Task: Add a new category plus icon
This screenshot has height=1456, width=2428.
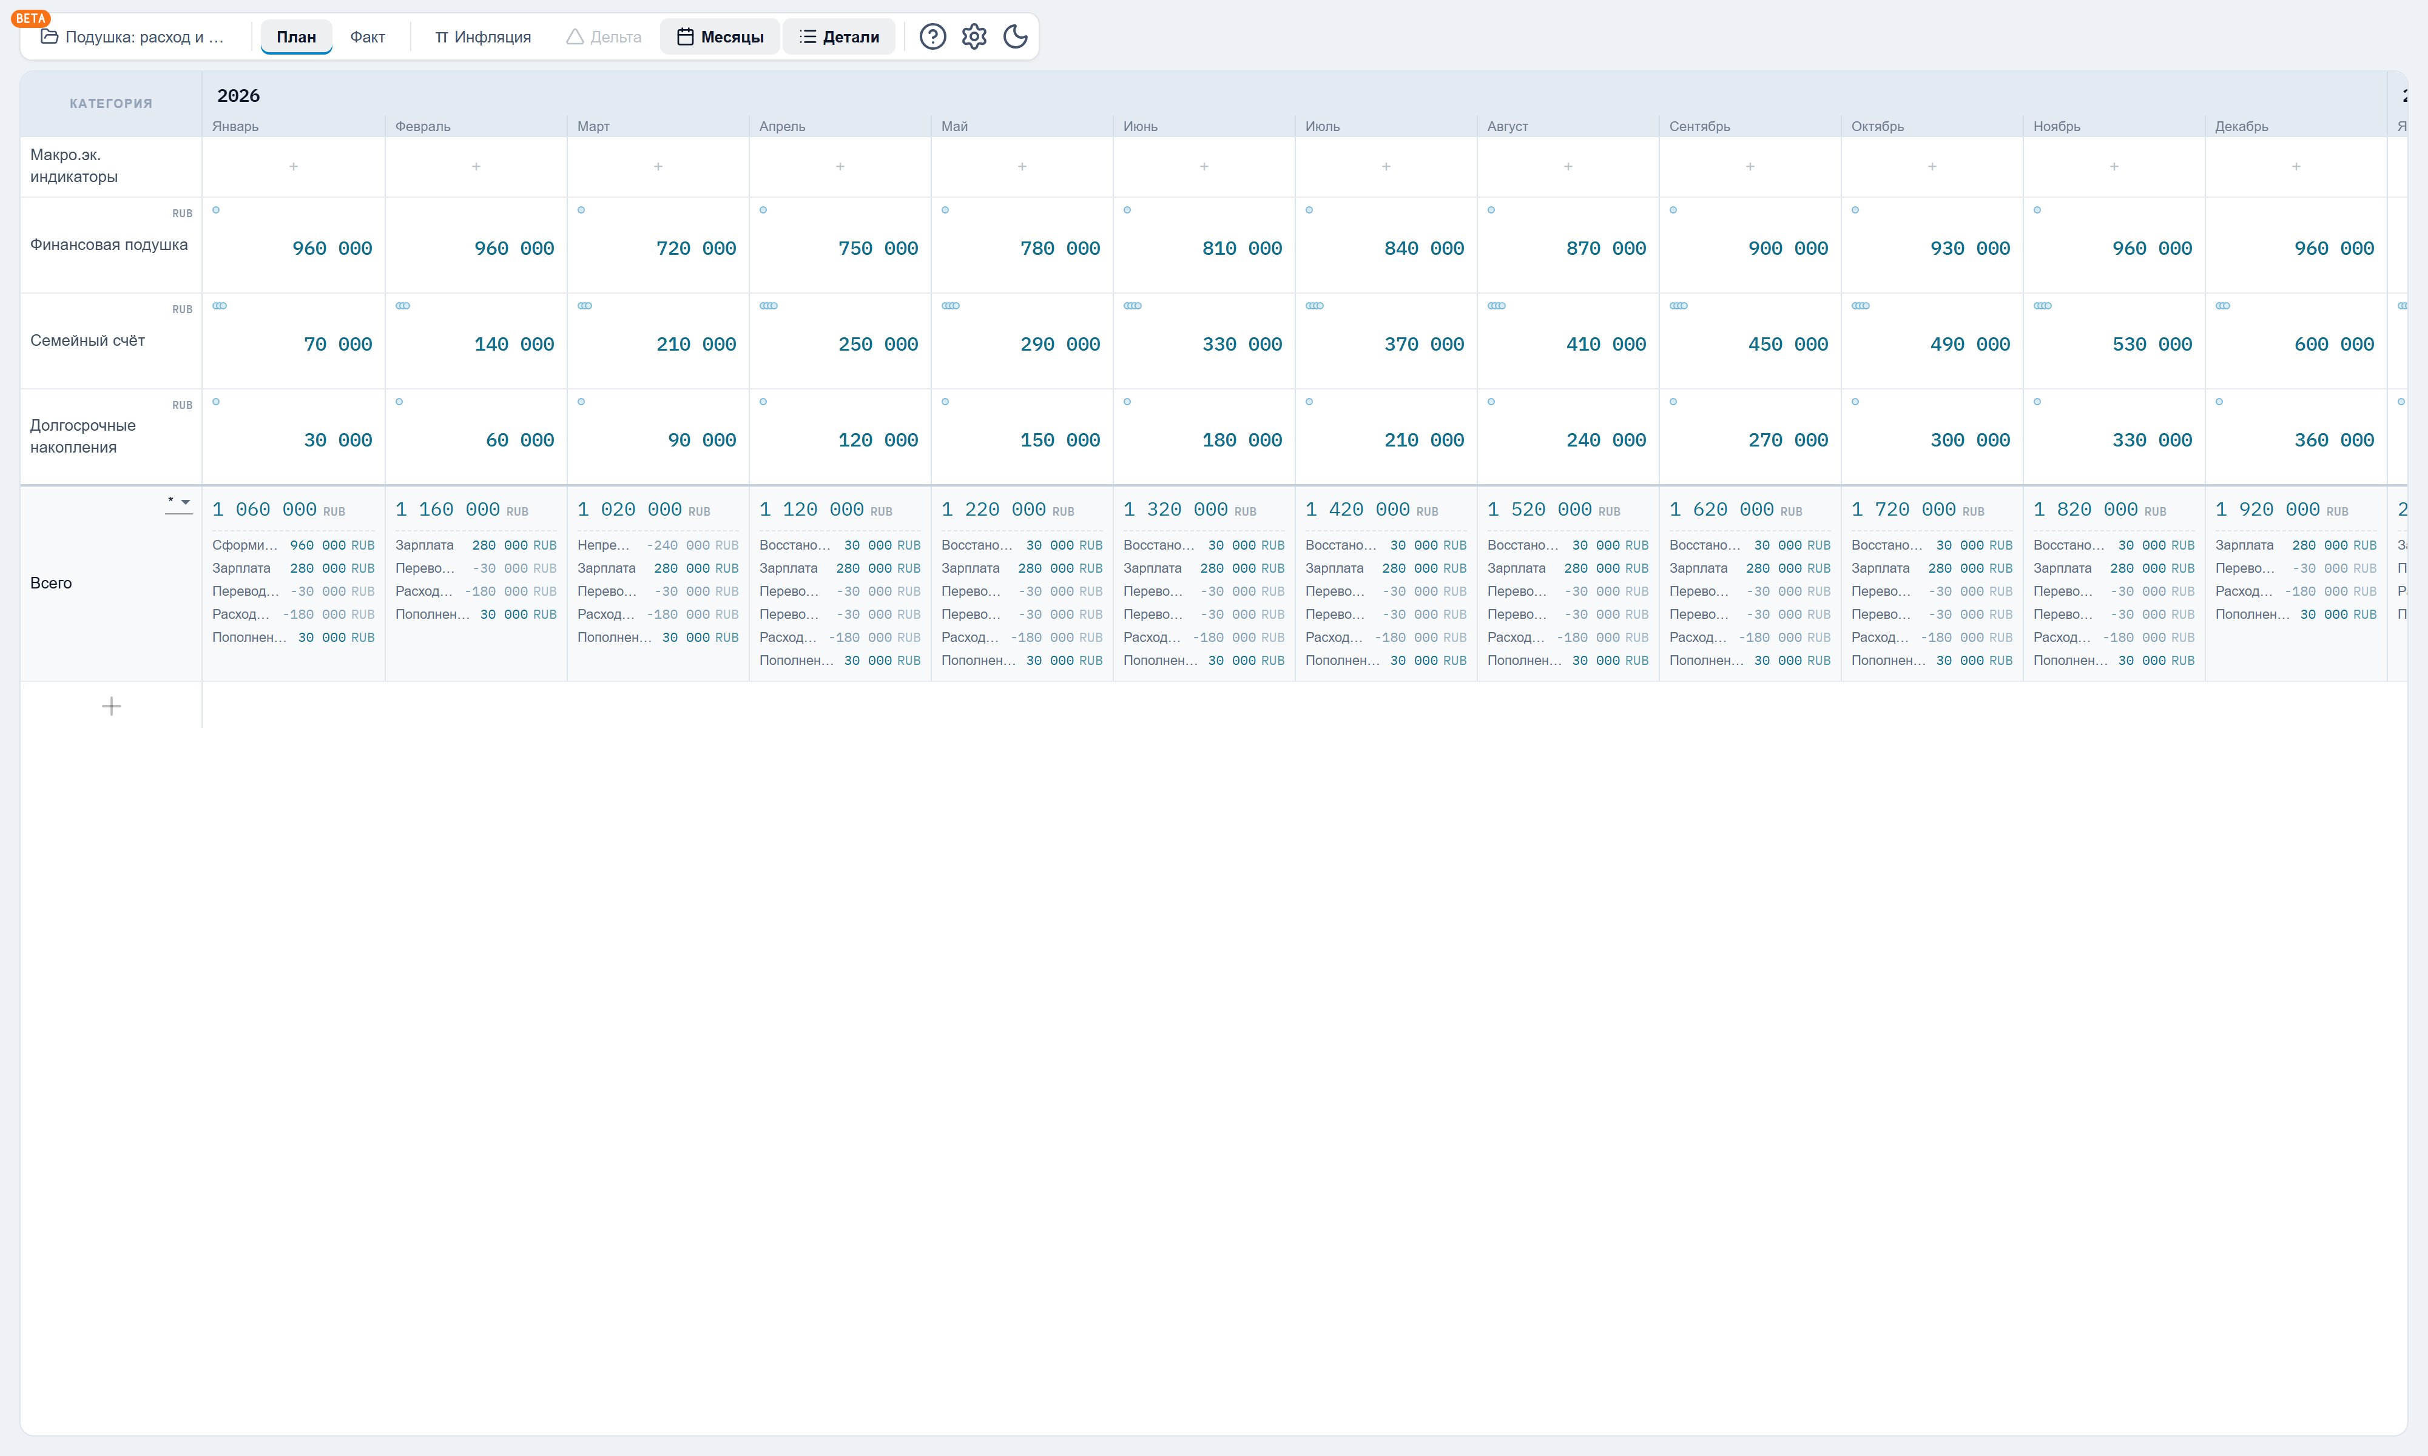Action: pos(111,706)
